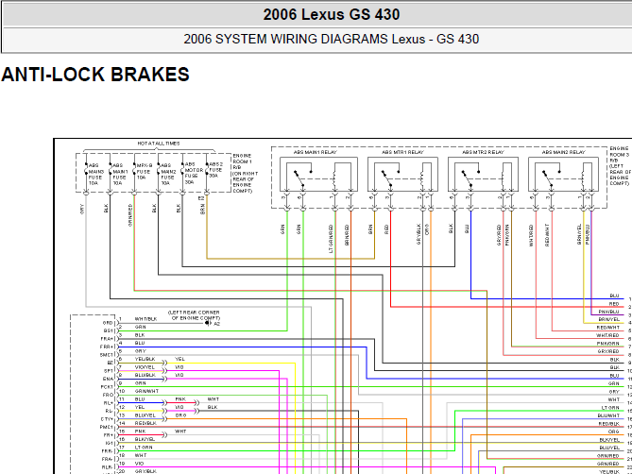Select the 'ENA' terminal label
Viewport: 632px width, 474px height.
click(108, 379)
